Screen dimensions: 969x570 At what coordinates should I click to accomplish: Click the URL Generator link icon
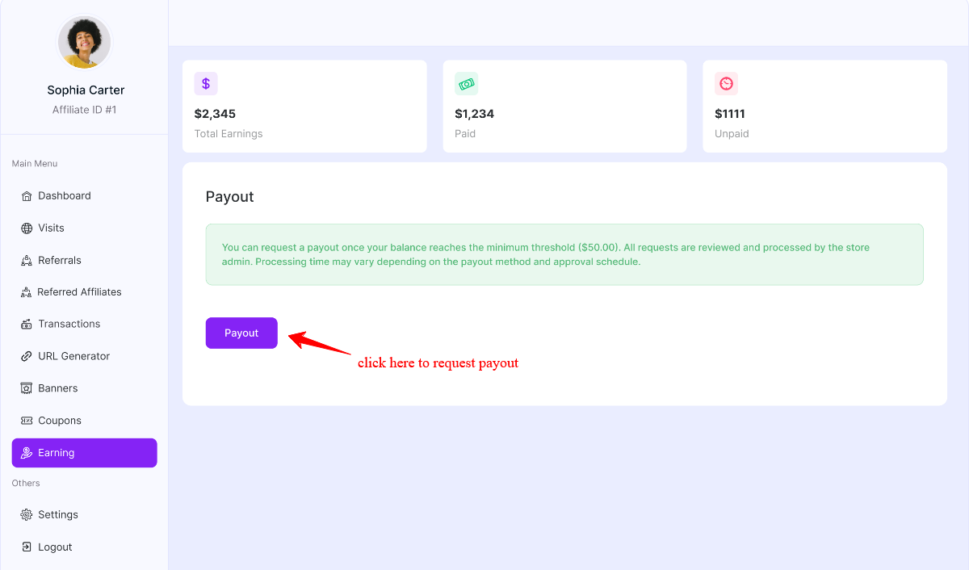[x=27, y=356]
